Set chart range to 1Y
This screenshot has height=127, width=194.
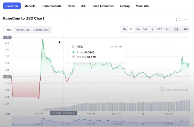tap(152, 29)
